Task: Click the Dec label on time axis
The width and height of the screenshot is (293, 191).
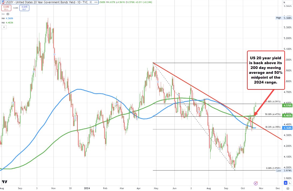Action: (x=278, y=188)
